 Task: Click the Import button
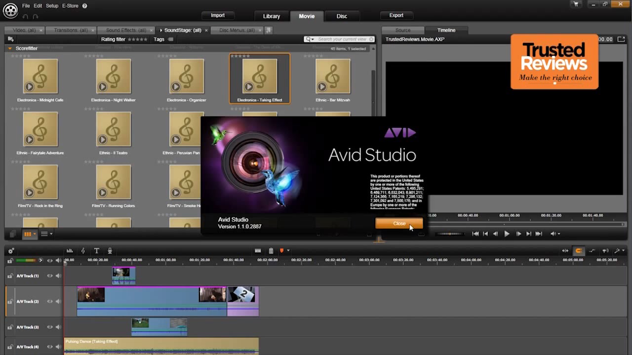[x=218, y=15]
